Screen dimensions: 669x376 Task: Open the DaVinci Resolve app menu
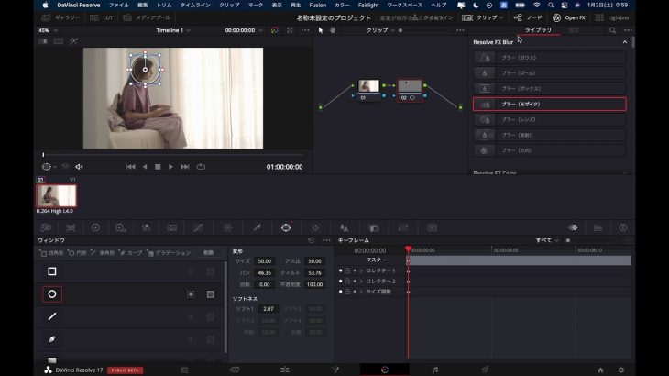[79, 6]
